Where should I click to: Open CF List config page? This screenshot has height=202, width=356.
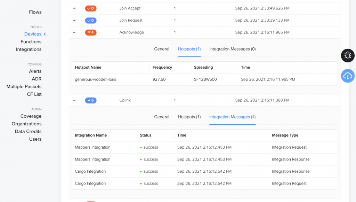(34, 94)
